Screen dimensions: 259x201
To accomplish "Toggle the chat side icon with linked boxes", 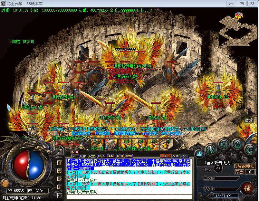I will pos(59,179).
